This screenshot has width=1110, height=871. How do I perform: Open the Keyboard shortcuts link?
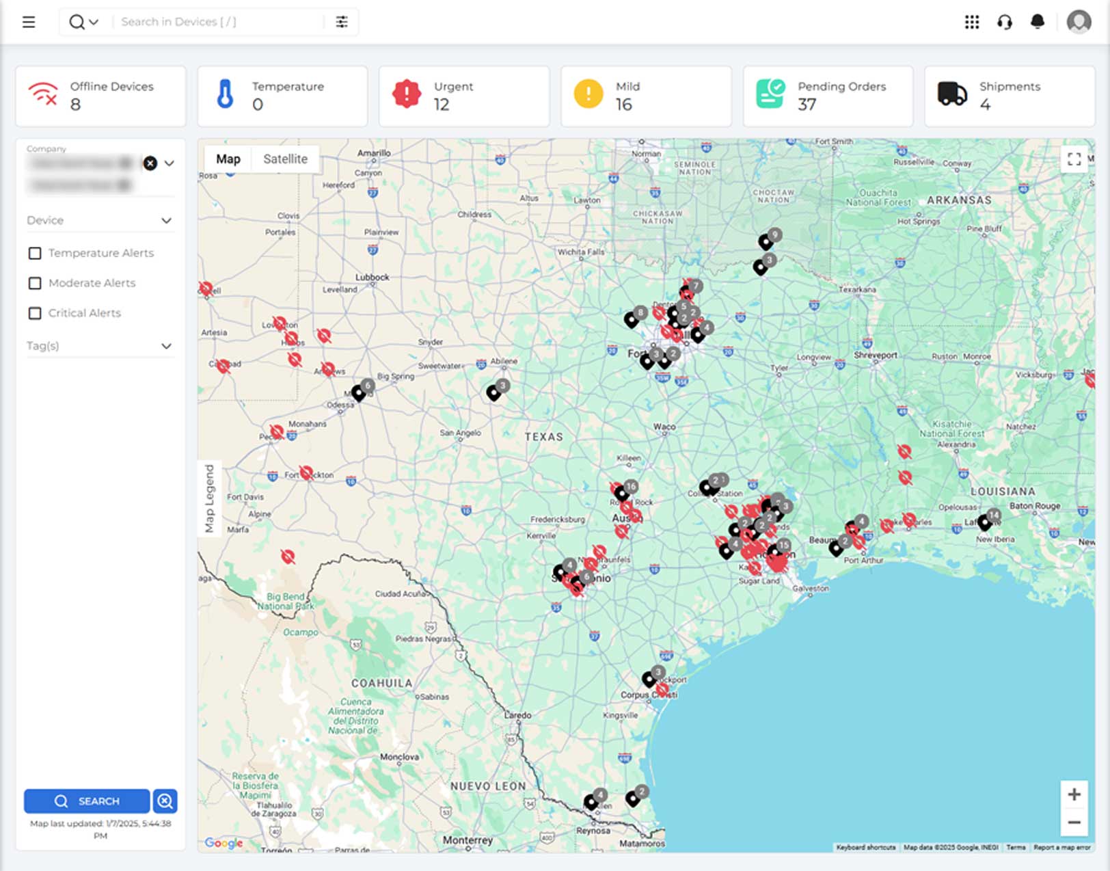coord(866,847)
